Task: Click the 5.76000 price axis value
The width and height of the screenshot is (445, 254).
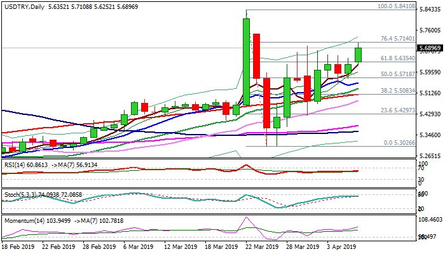Action: click(430, 29)
